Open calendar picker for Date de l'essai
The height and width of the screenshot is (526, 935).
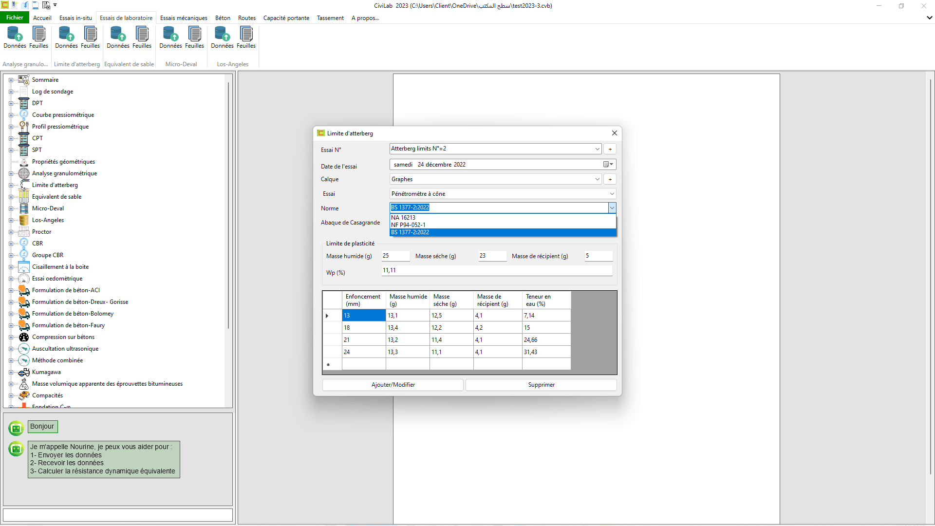point(608,165)
